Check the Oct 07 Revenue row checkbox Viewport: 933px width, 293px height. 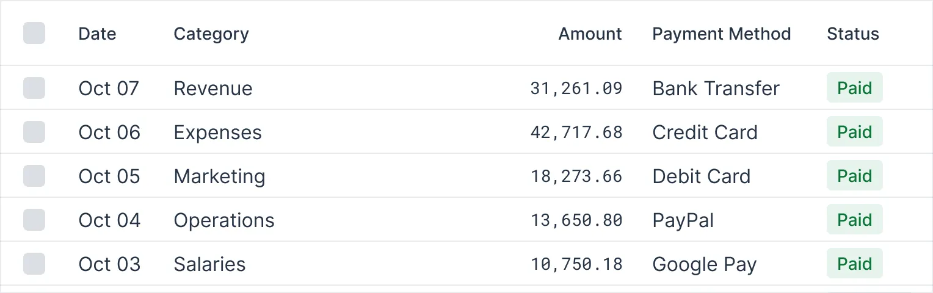(x=34, y=88)
